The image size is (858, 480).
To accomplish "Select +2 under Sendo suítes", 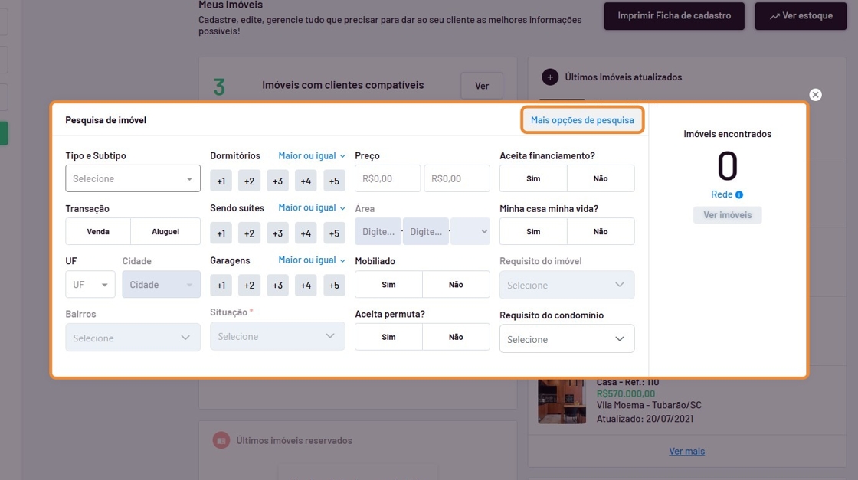I will [x=249, y=233].
